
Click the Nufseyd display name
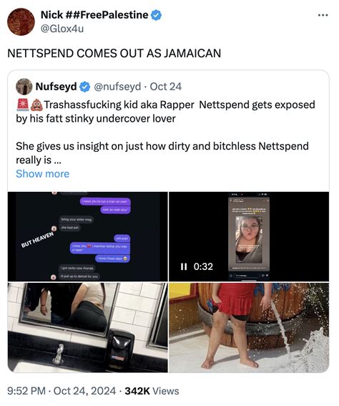[x=56, y=87]
